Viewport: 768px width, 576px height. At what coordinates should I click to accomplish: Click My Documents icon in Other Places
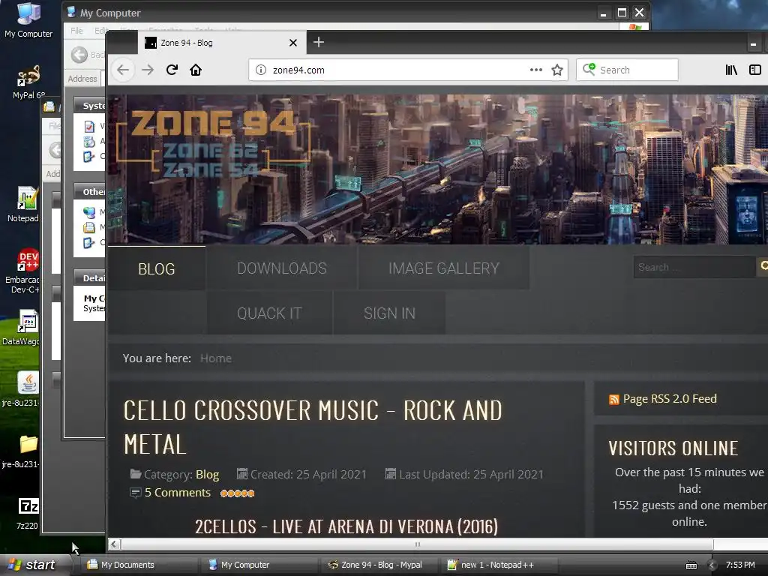[x=89, y=227]
